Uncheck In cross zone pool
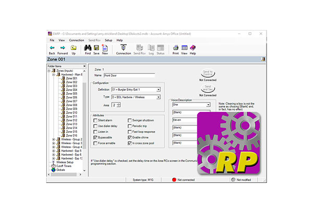The height and width of the screenshot is (213, 313). 130,143
